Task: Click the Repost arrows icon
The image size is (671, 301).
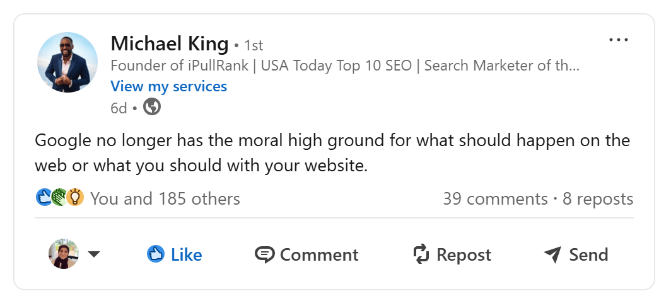Action: coord(421,254)
